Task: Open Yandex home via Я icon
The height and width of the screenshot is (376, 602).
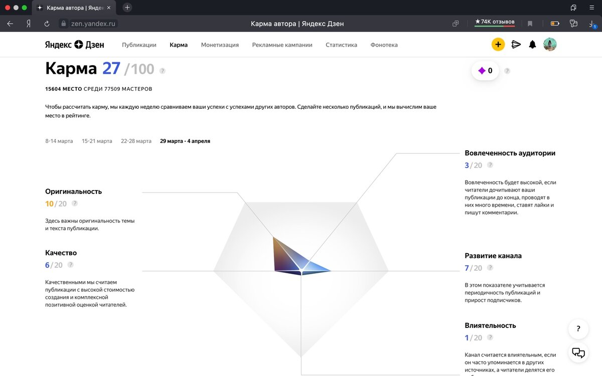Action: pyautogui.click(x=29, y=24)
